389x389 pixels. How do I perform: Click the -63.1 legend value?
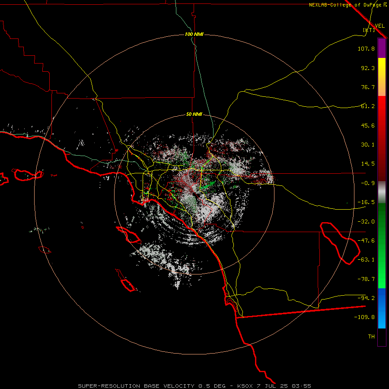point(366,260)
